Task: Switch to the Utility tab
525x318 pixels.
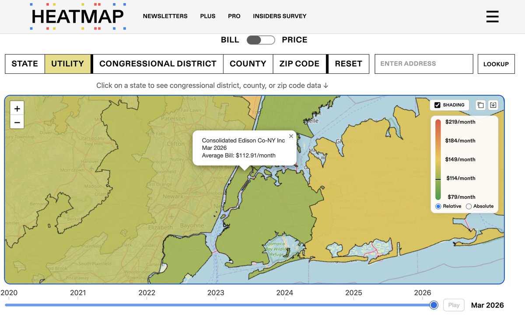Action: (68, 64)
